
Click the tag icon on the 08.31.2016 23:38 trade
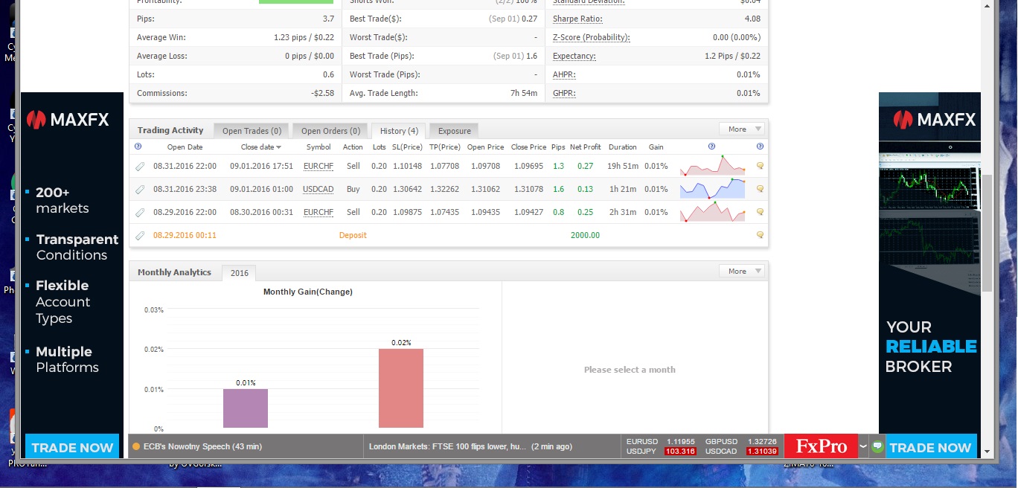click(x=139, y=190)
